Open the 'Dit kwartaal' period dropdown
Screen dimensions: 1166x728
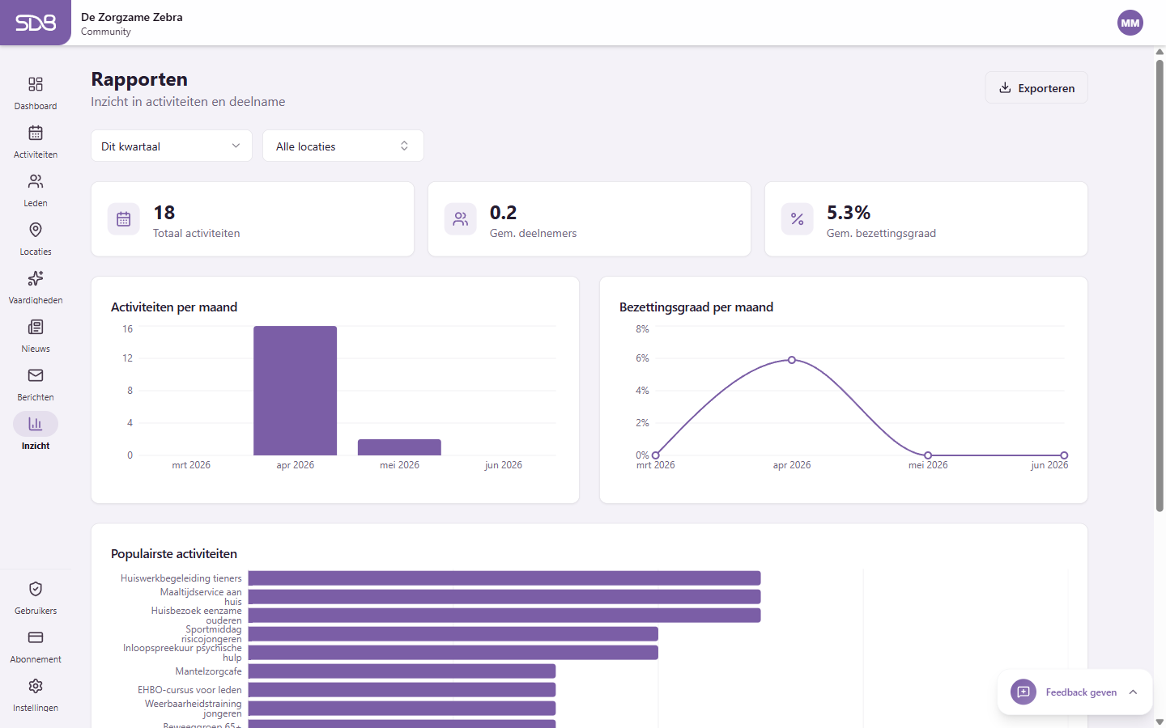click(172, 146)
